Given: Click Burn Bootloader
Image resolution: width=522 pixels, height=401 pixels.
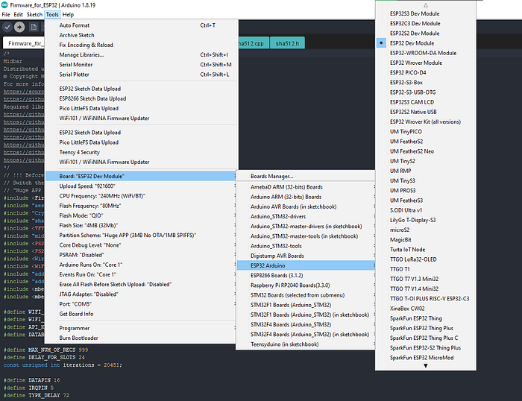Looking at the screenshot, I should (x=141, y=338).
